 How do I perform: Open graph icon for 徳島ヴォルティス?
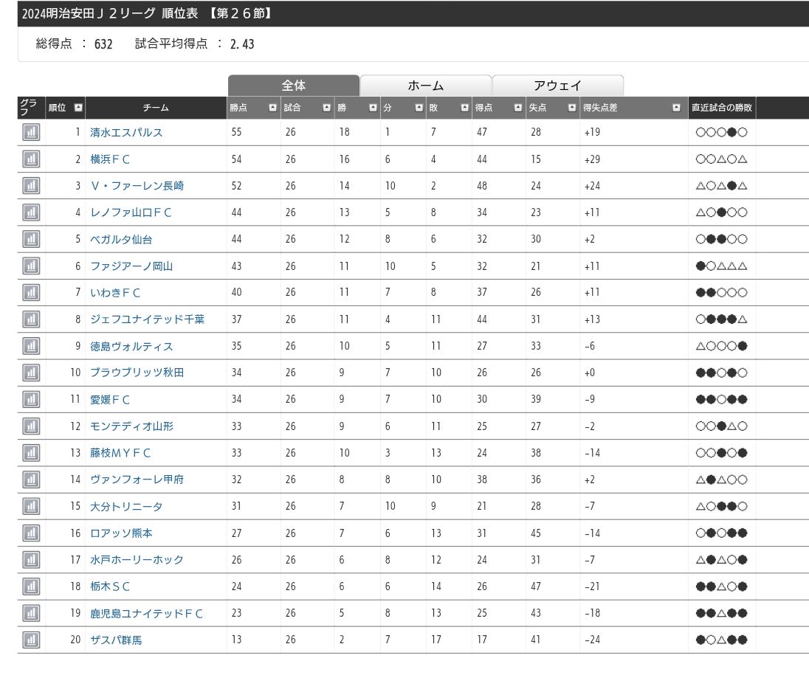tap(31, 346)
